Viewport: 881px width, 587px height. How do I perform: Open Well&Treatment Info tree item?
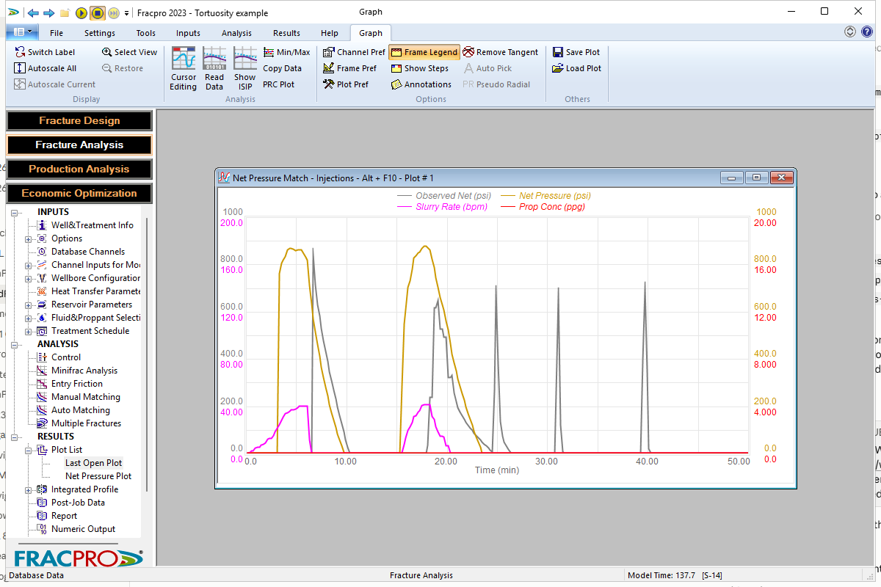[93, 225]
